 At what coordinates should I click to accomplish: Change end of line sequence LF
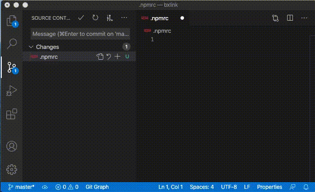click(x=247, y=187)
